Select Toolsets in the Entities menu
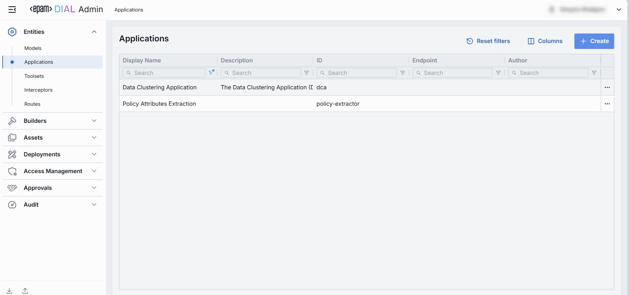This screenshot has height=295, width=629. pos(34,76)
